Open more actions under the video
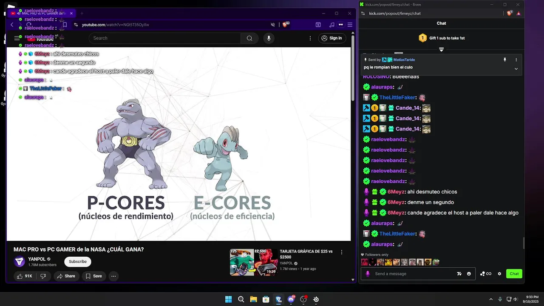The width and height of the screenshot is (544, 306). pos(113,276)
